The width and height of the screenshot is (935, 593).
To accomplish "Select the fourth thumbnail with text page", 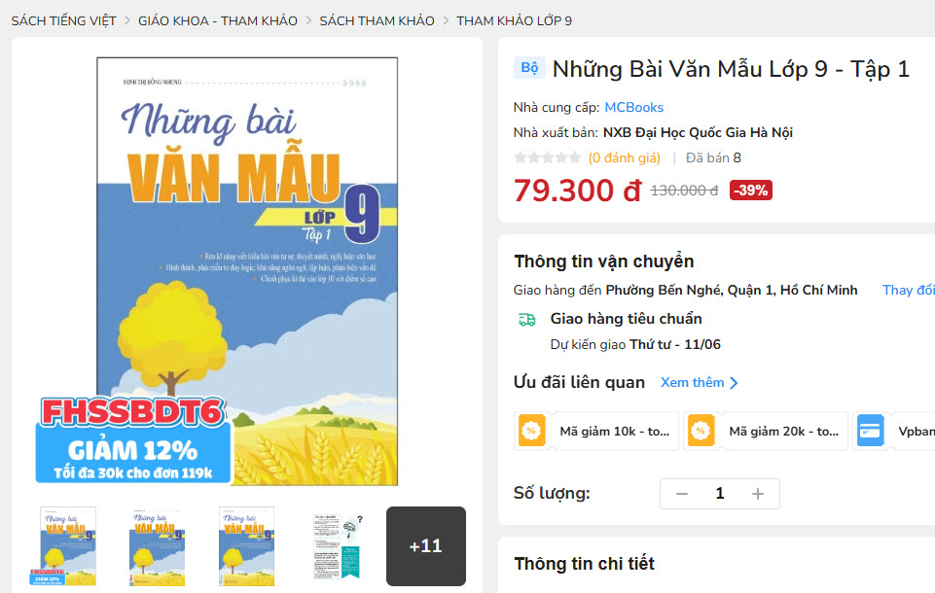I will coord(338,546).
